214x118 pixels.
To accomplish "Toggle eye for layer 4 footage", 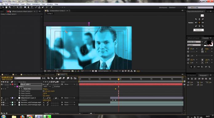I will pos(2,105).
